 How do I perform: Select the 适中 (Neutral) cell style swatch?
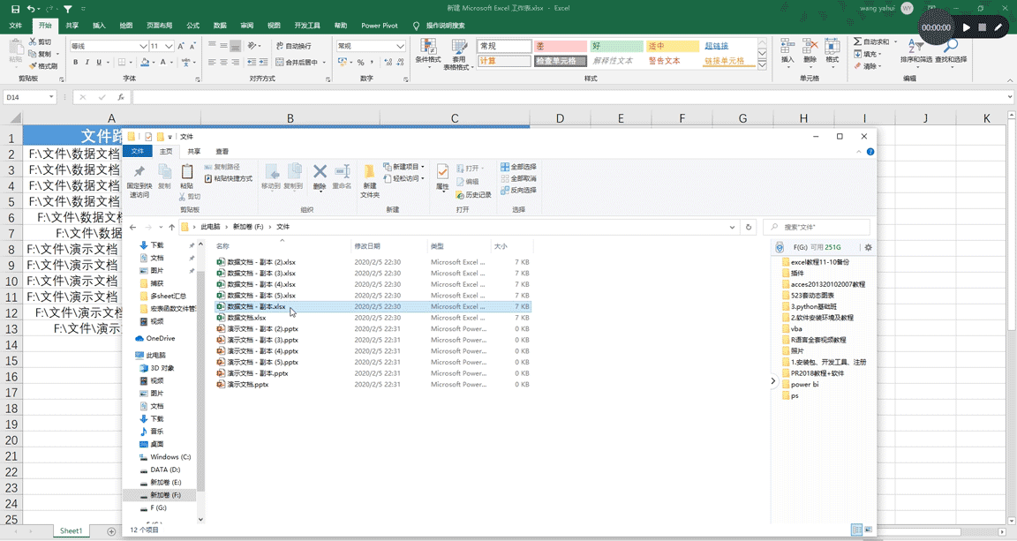[673, 46]
